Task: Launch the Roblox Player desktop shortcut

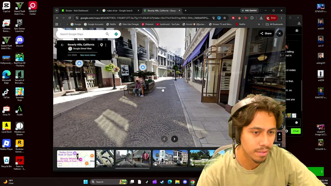Action: (x=6, y=145)
